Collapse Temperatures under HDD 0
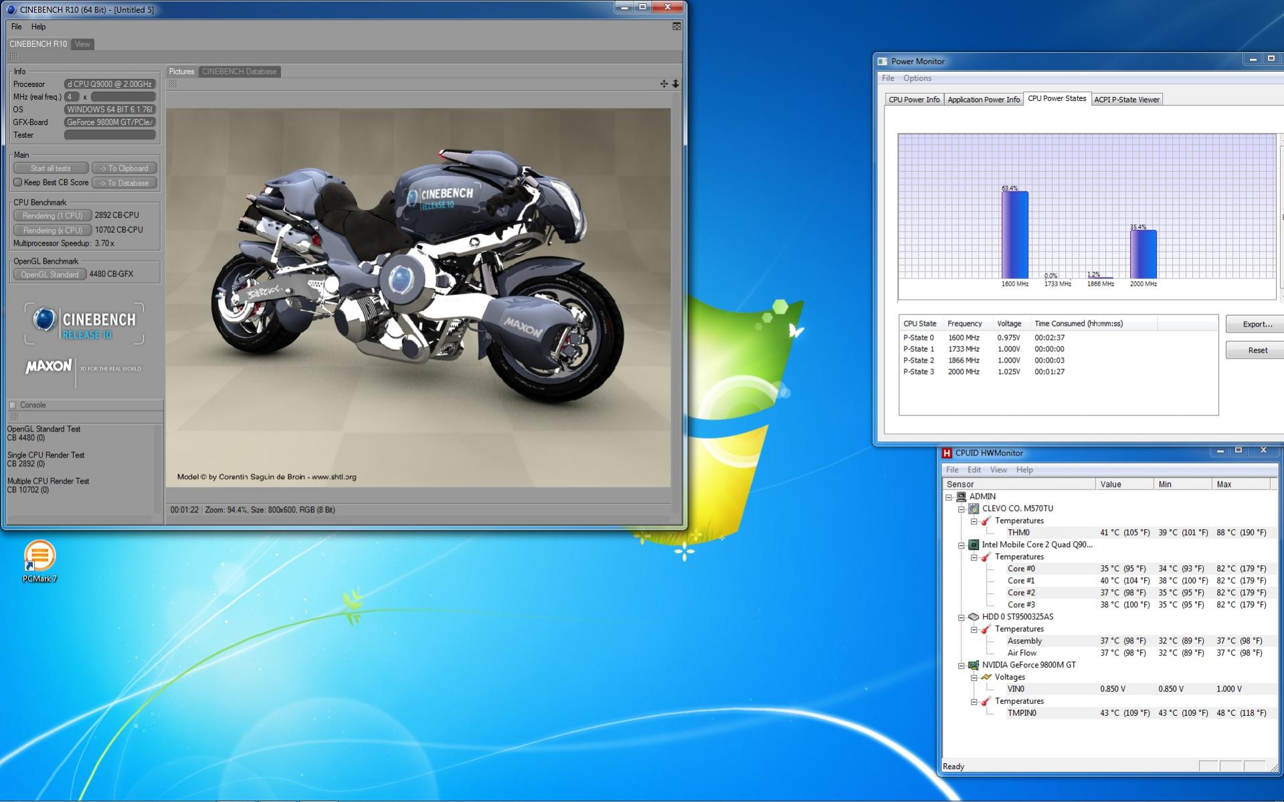 (974, 629)
